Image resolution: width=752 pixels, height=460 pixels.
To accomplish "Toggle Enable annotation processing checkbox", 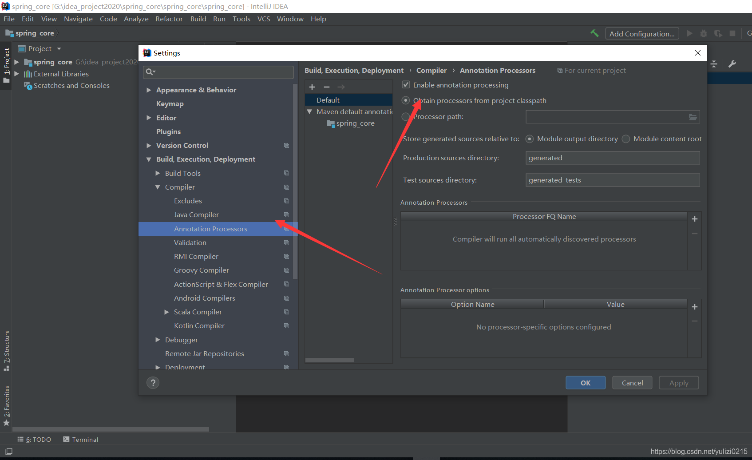I will [406, 85].
